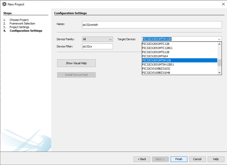Screen dimensions: 227x165
Task: Click the bold Configuration Settings step entry
Action: click(x=26, y=31)
